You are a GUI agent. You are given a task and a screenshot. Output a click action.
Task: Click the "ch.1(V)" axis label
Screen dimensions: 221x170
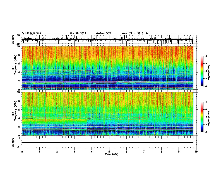(x=13, y=39)
